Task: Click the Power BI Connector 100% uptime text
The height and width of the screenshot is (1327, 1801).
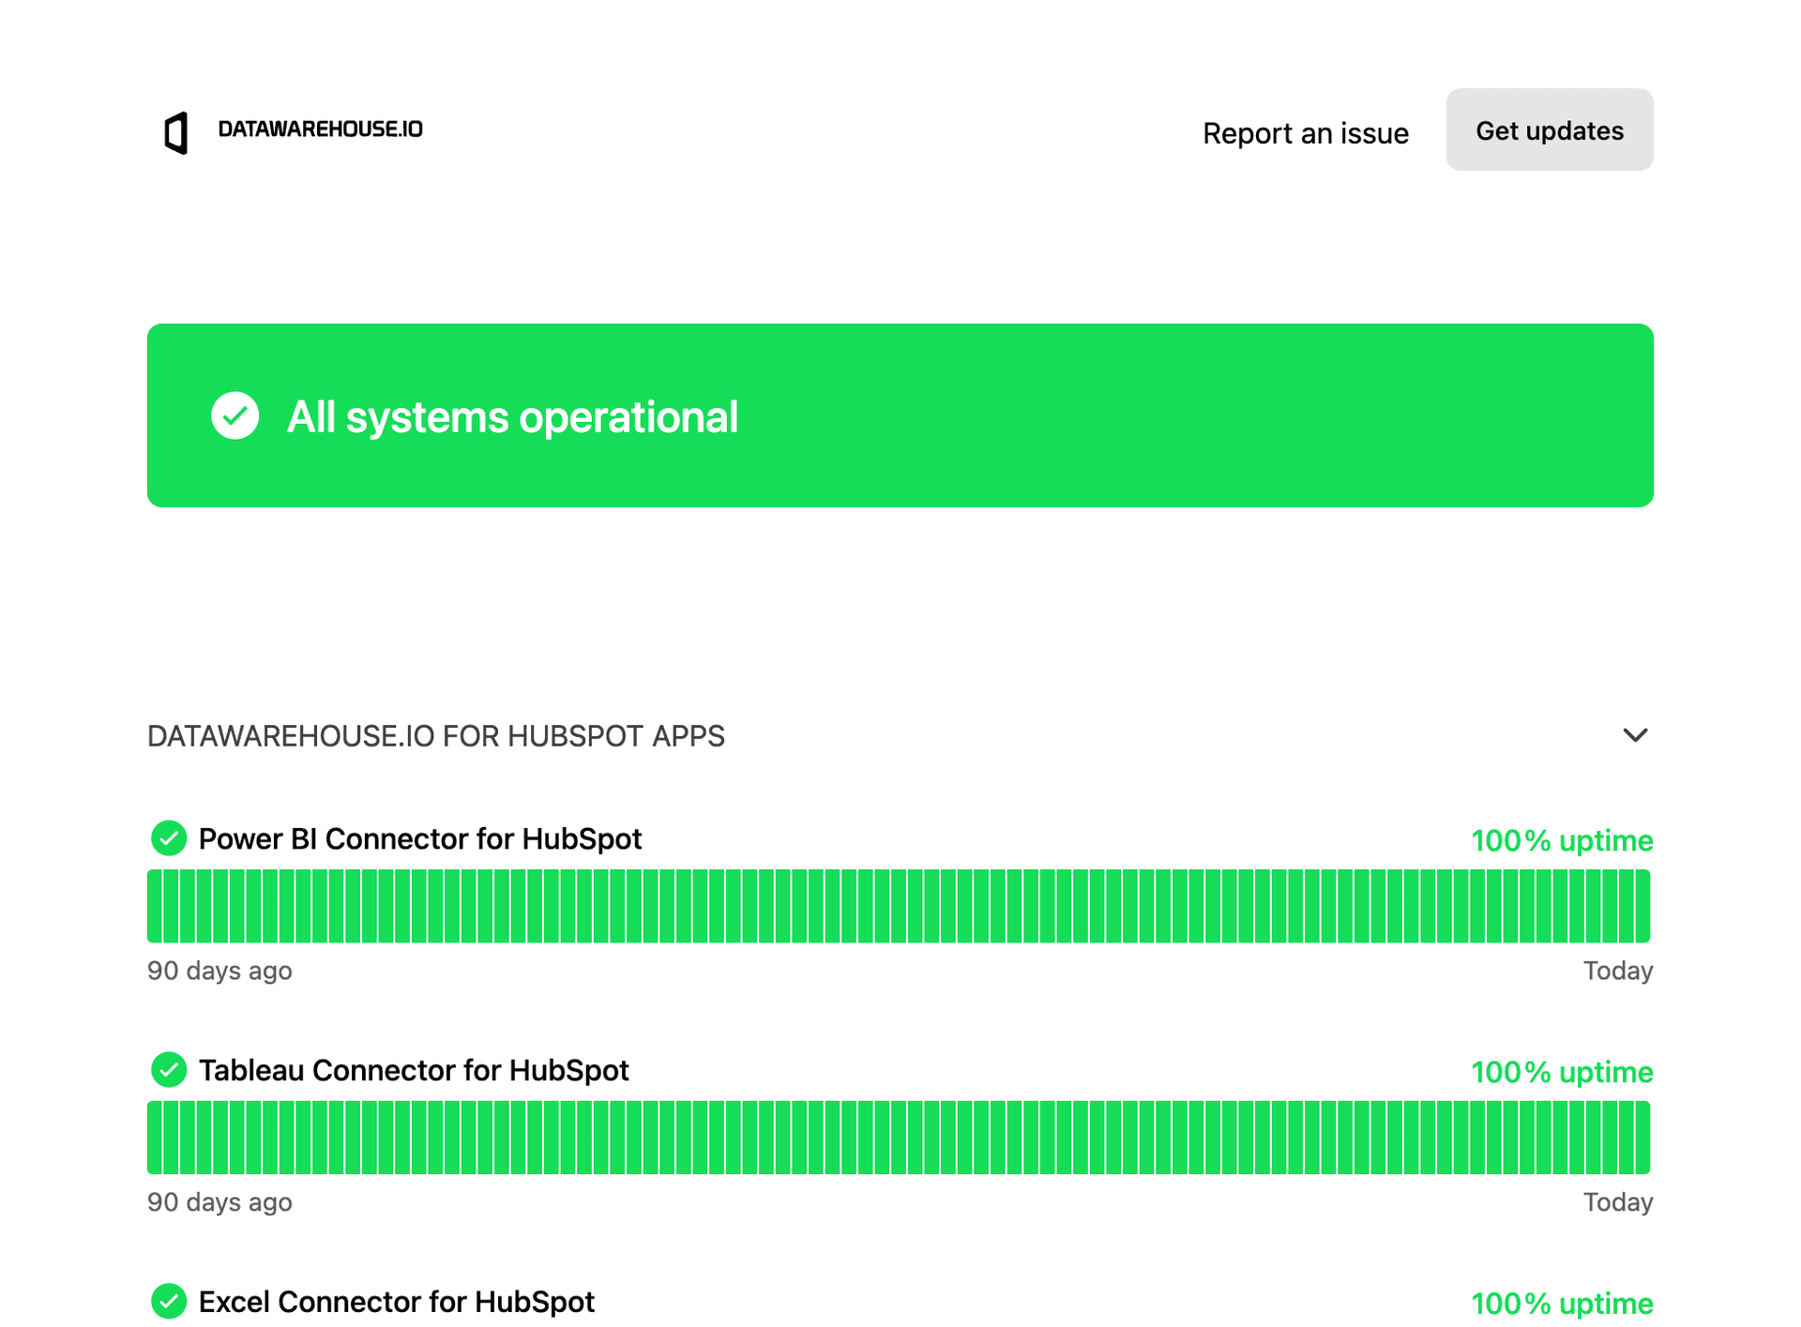Action: click(x=1562, y=840)
